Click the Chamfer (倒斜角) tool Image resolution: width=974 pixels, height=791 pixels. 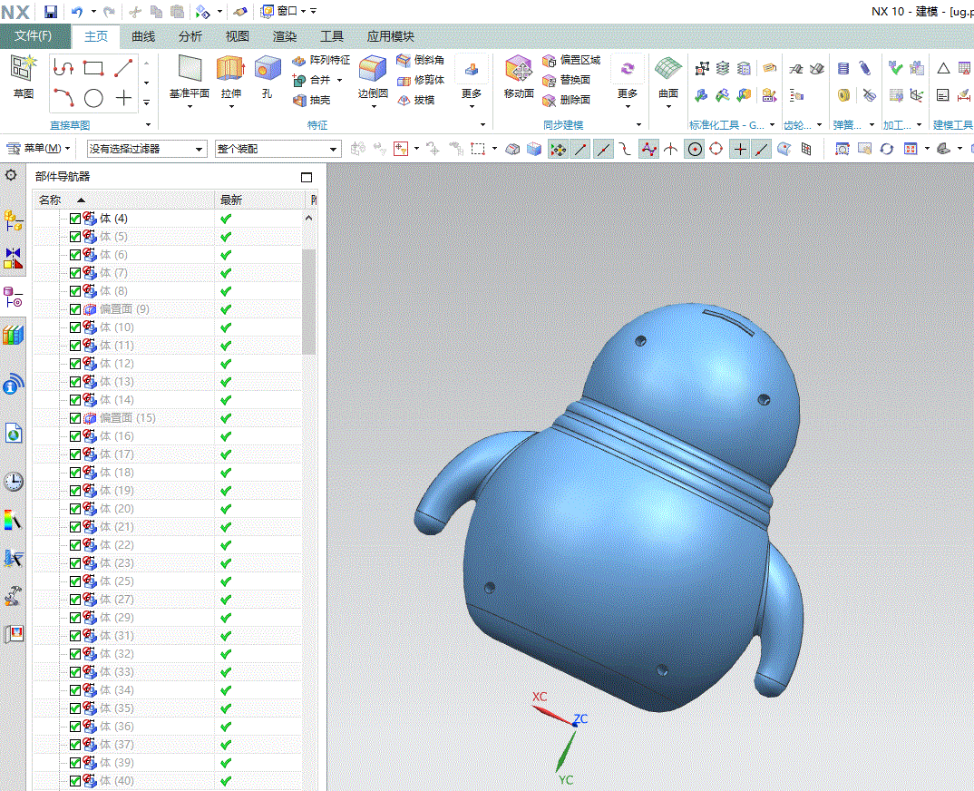[x=420, y=60]
